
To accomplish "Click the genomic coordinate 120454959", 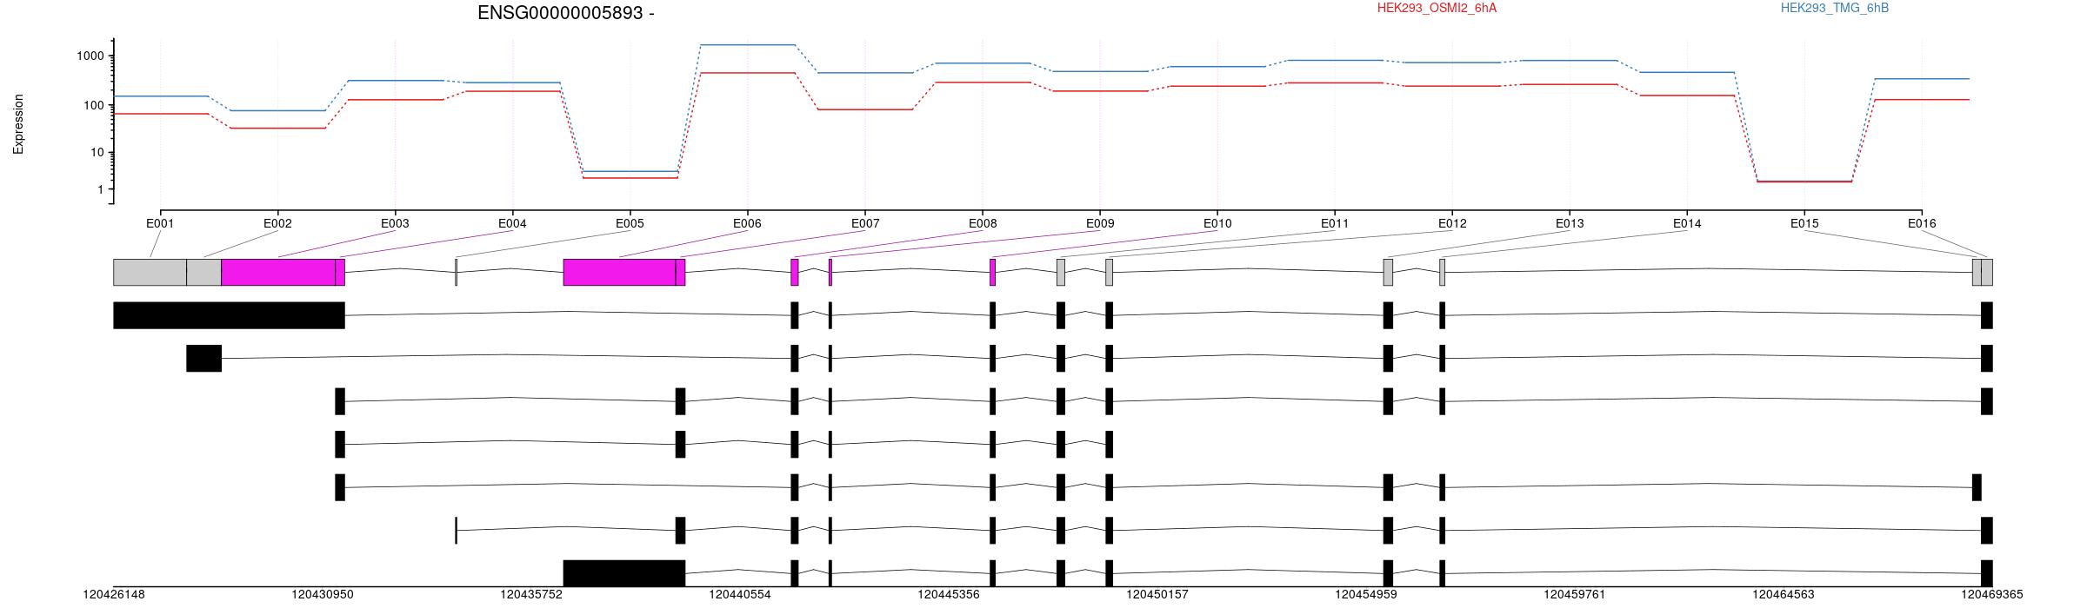I will [1366, 595].
